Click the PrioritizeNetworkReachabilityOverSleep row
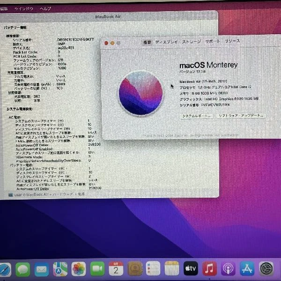 point(53,161)
